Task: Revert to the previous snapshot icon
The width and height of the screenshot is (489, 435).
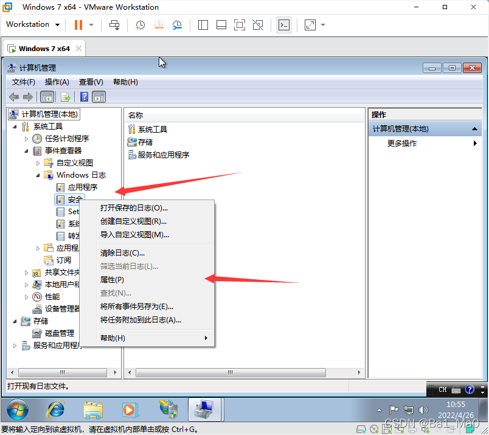Action: click(159, 25)
